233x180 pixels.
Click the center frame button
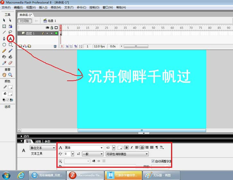(x=62, y=46)
